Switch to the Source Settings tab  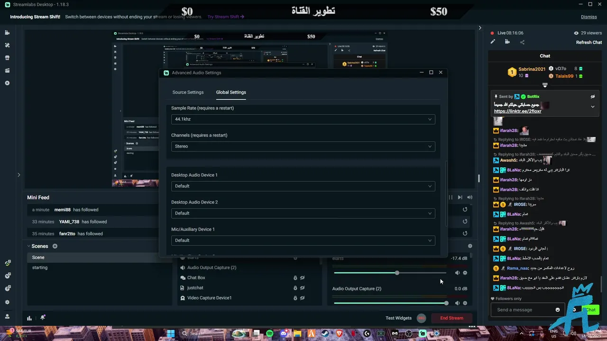pyautogui.click(x=188, y=92)
